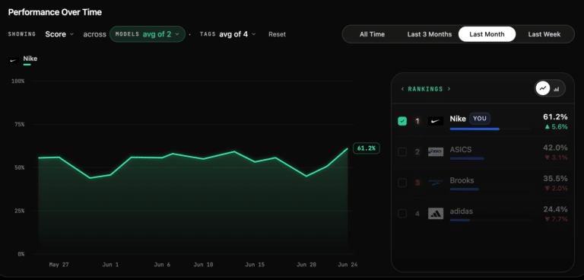Click the Performance Over Time heading
The width and height of the screenshot is (584, 280).
(55, 12)
